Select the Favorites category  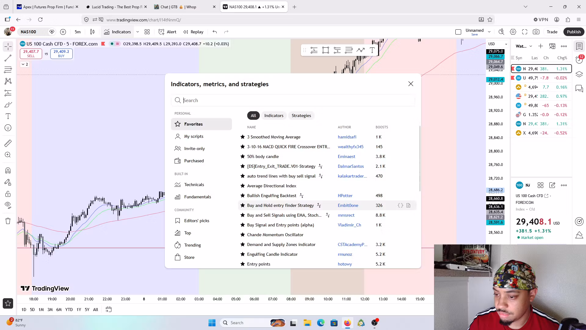(x=201, y=124)
